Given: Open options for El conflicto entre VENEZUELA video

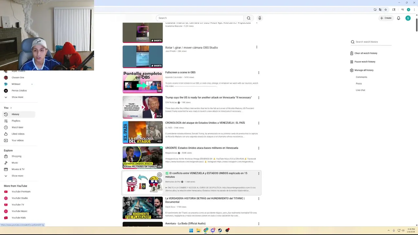Looking at the screenshot, I should click(259, 173).
